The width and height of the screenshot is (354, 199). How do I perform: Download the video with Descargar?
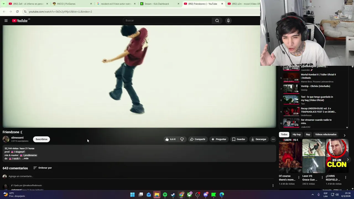pos(259,139)
